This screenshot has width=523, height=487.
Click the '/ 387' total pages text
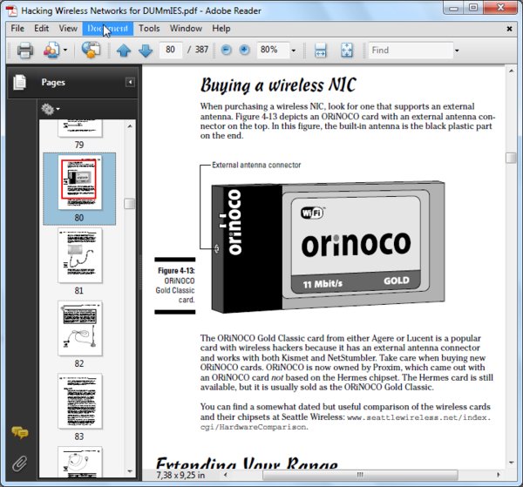tap(198, 50)
